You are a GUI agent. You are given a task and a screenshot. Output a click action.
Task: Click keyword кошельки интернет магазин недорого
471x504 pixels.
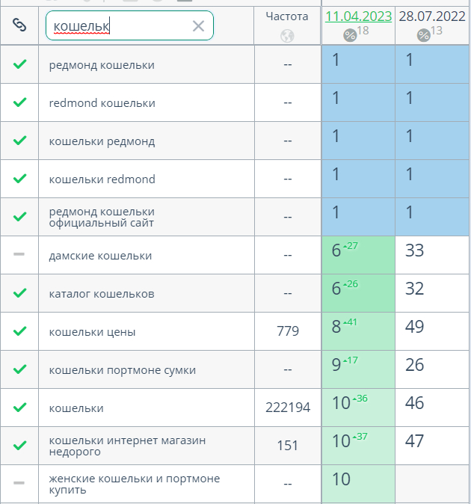pyautogui.click(x=126, y=446)
